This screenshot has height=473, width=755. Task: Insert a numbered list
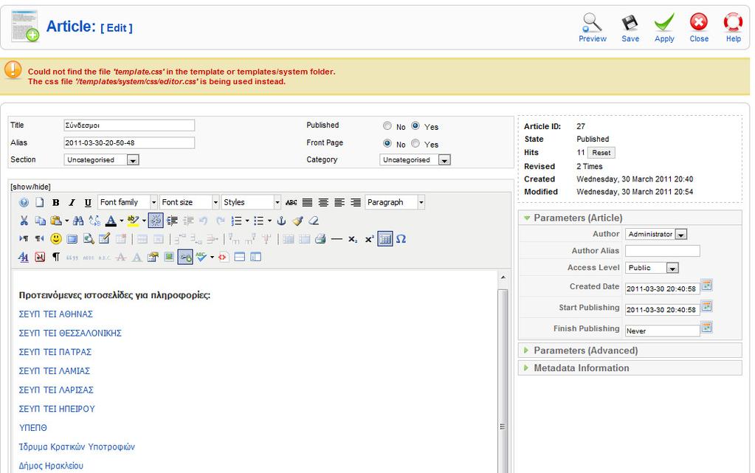click(x=236, y=221)
